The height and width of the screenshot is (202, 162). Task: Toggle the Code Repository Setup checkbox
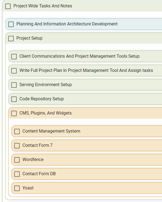click(x=14, y=99)
